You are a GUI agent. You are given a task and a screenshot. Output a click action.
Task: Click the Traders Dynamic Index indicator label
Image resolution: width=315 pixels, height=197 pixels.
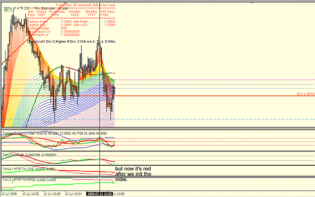pyautogui.click(x=54, y=134)
